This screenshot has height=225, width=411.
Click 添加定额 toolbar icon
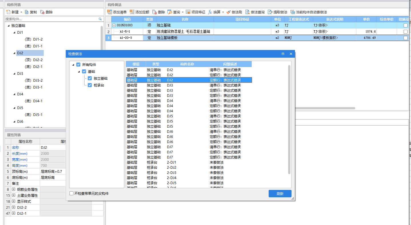click(x=132, y=12)
